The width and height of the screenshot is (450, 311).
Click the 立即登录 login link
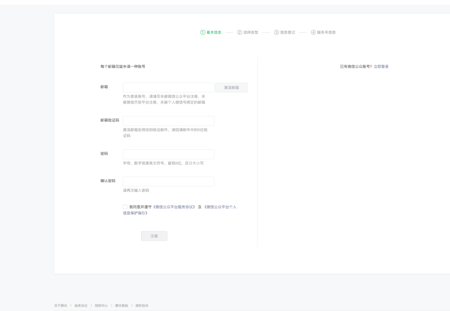(x=381, y=67)
